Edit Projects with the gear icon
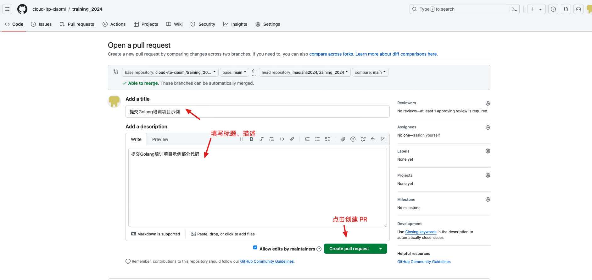592x280 pixels. (488, 175)
